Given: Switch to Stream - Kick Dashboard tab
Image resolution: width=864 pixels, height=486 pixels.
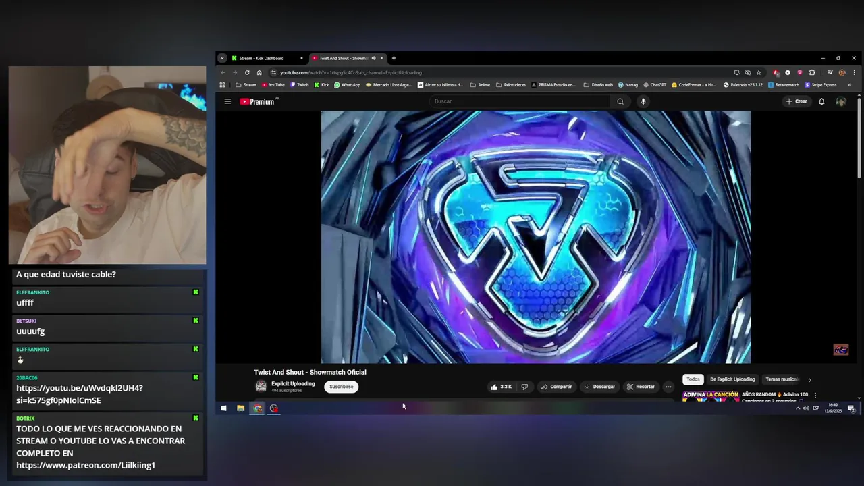Looking at the screenshot, I should click(267, 58).
